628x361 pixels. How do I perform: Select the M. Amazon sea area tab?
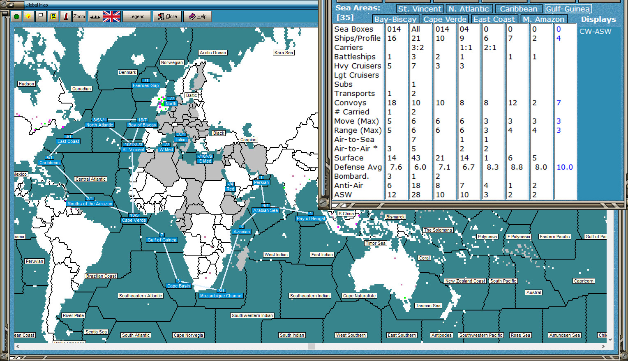544,19
